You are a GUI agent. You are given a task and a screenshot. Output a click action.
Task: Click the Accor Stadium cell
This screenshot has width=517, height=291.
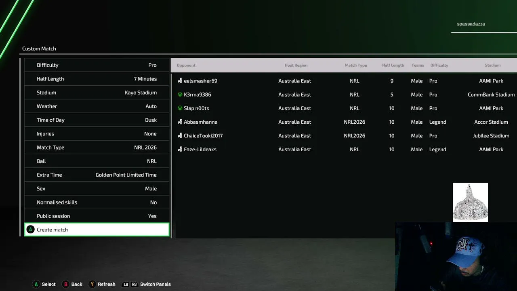[491, 122]
